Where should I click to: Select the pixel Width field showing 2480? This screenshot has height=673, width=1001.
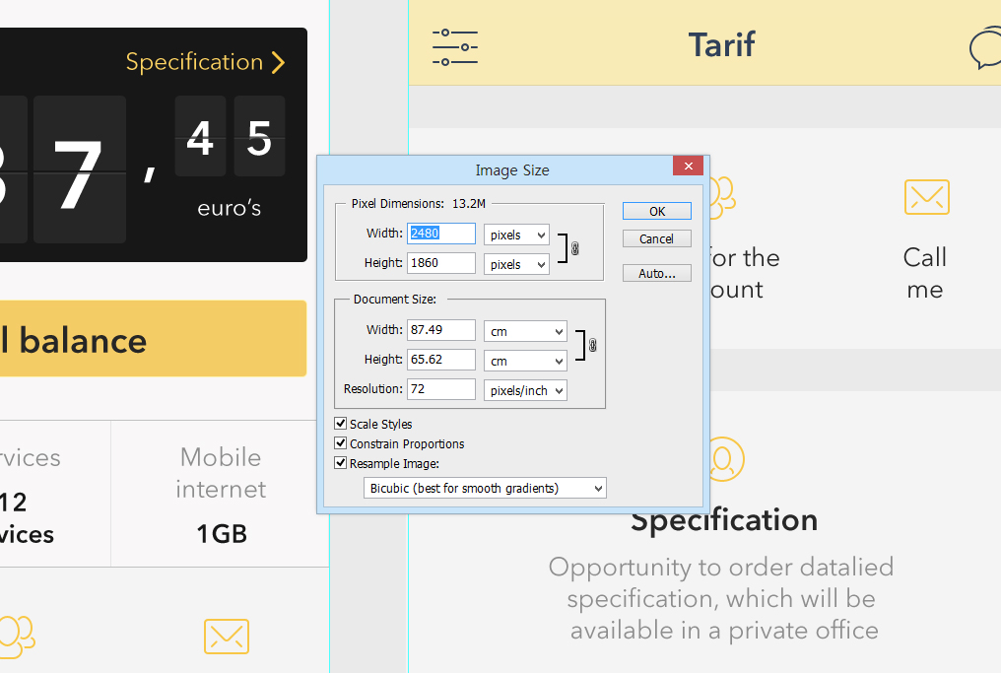[441, 234]
